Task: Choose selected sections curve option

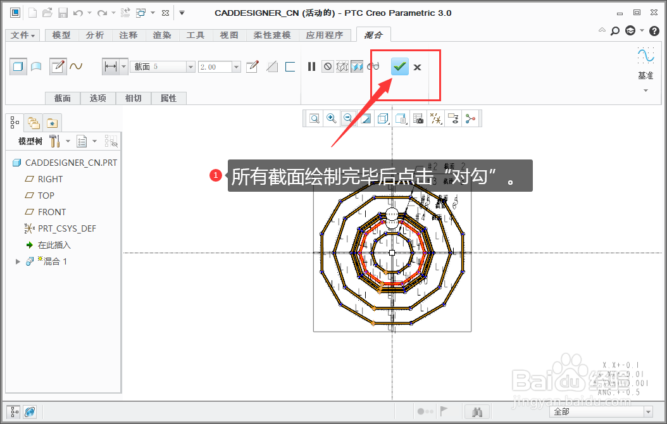Action: (x=76, y=66)
